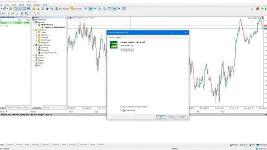Viewport: 267px width, 150px height.
Task: Open the search magnifier in the toolbar
Action: (x=252, y=9)
